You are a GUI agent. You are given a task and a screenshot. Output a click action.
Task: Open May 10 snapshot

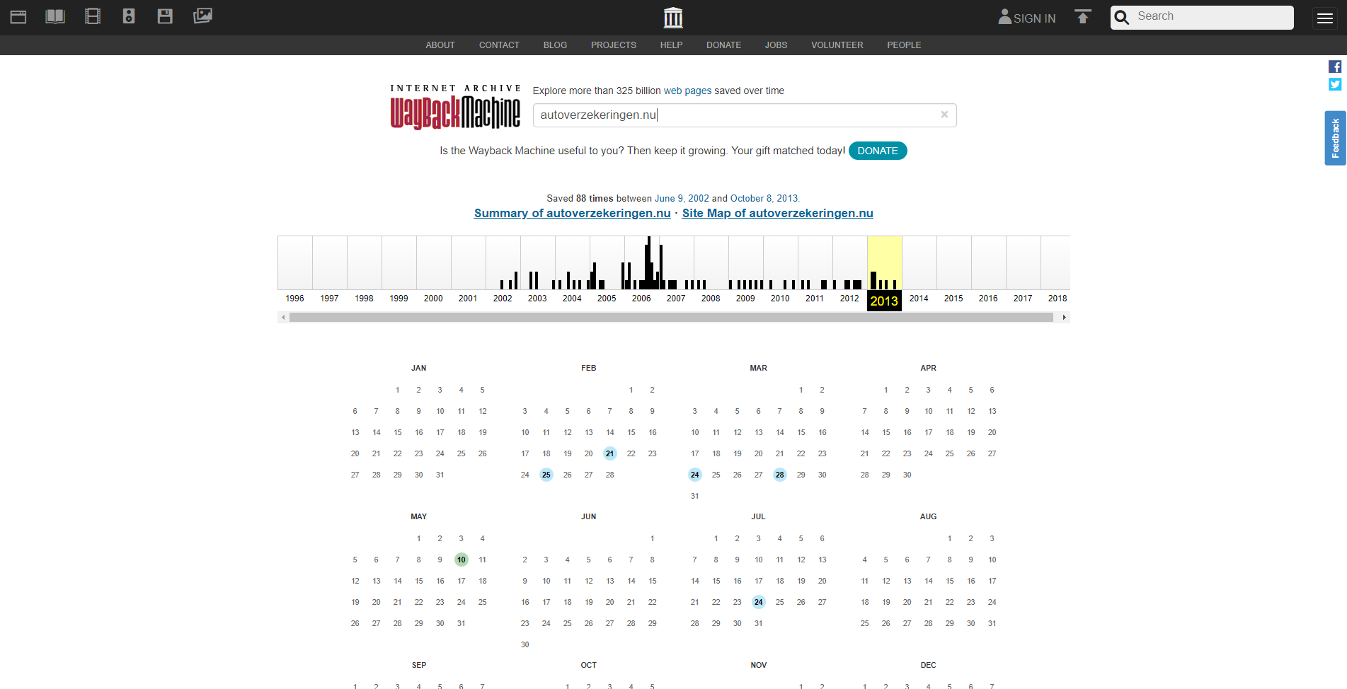click(x=462, y=560)
